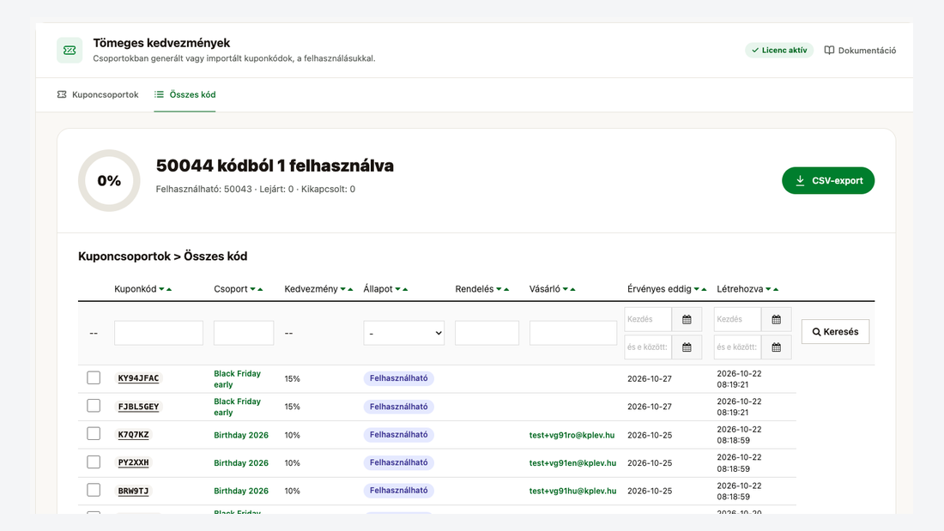Sort by Kedvezmény column arrows
This screenshot has height=531, width=944.
[x=347, y=290]
